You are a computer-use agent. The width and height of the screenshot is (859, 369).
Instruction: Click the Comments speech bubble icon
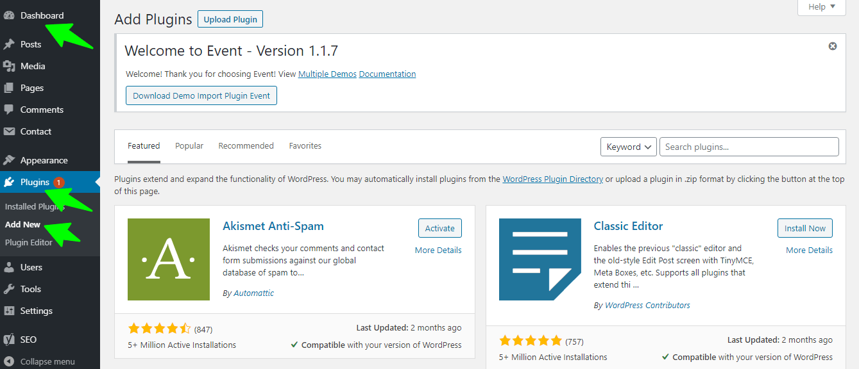click(x=9, y=110)
